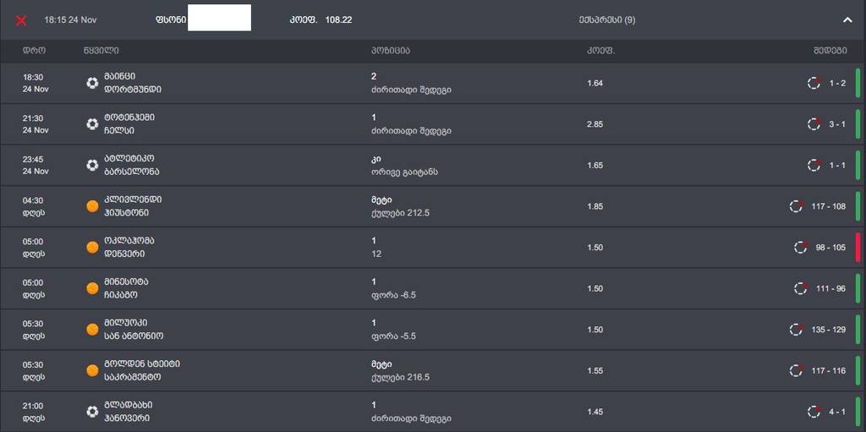866x432 pixels.
Task: Click the basketball icon for Oklahoma–Denver
Action: pyautogui.click(x=92, y=248)
